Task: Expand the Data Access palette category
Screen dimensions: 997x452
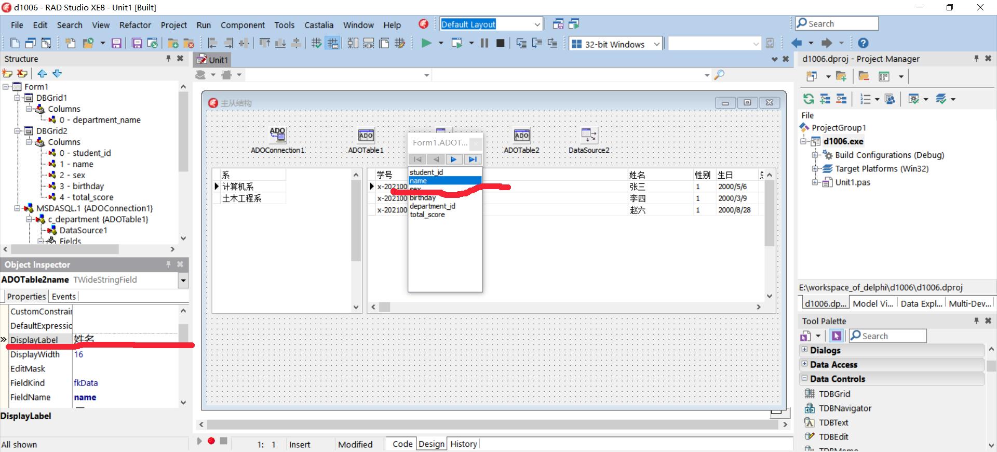Action: click(x=804, y=364)
